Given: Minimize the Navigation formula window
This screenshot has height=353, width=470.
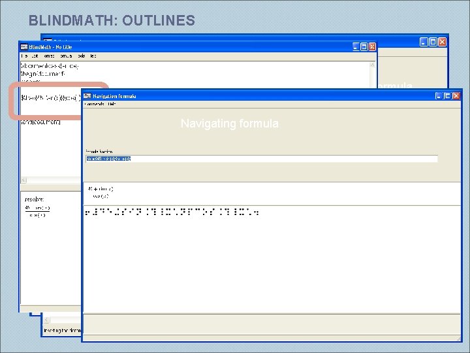Looking at the screenshot, I should 439,95.
